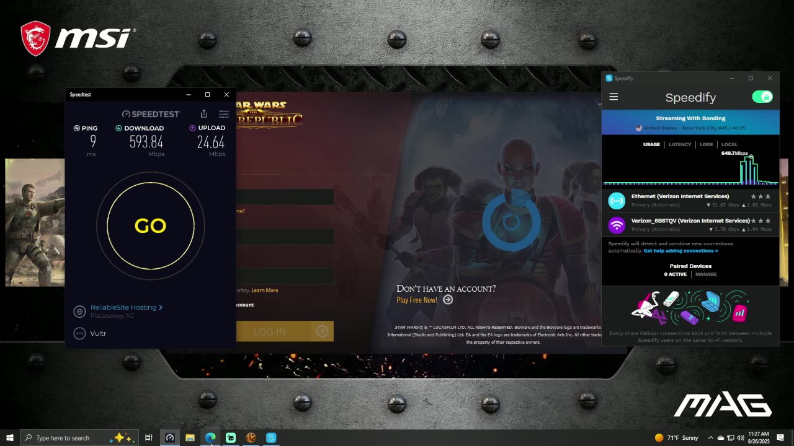794x446 pixels.
Task: Focus the third launcher login field
Action: 285,276
